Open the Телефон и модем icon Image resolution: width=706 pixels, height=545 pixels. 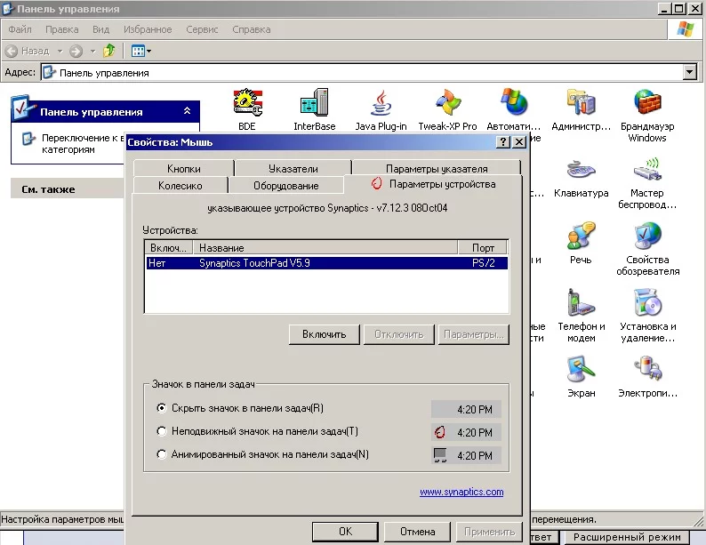[x=581, y=315]
